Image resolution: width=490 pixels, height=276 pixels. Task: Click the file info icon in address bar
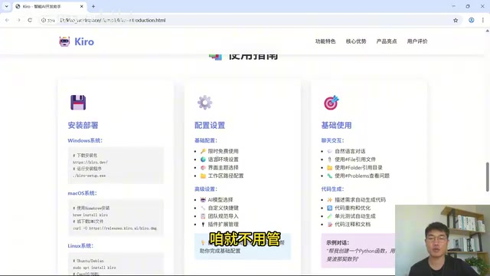[x=44, y=20]
